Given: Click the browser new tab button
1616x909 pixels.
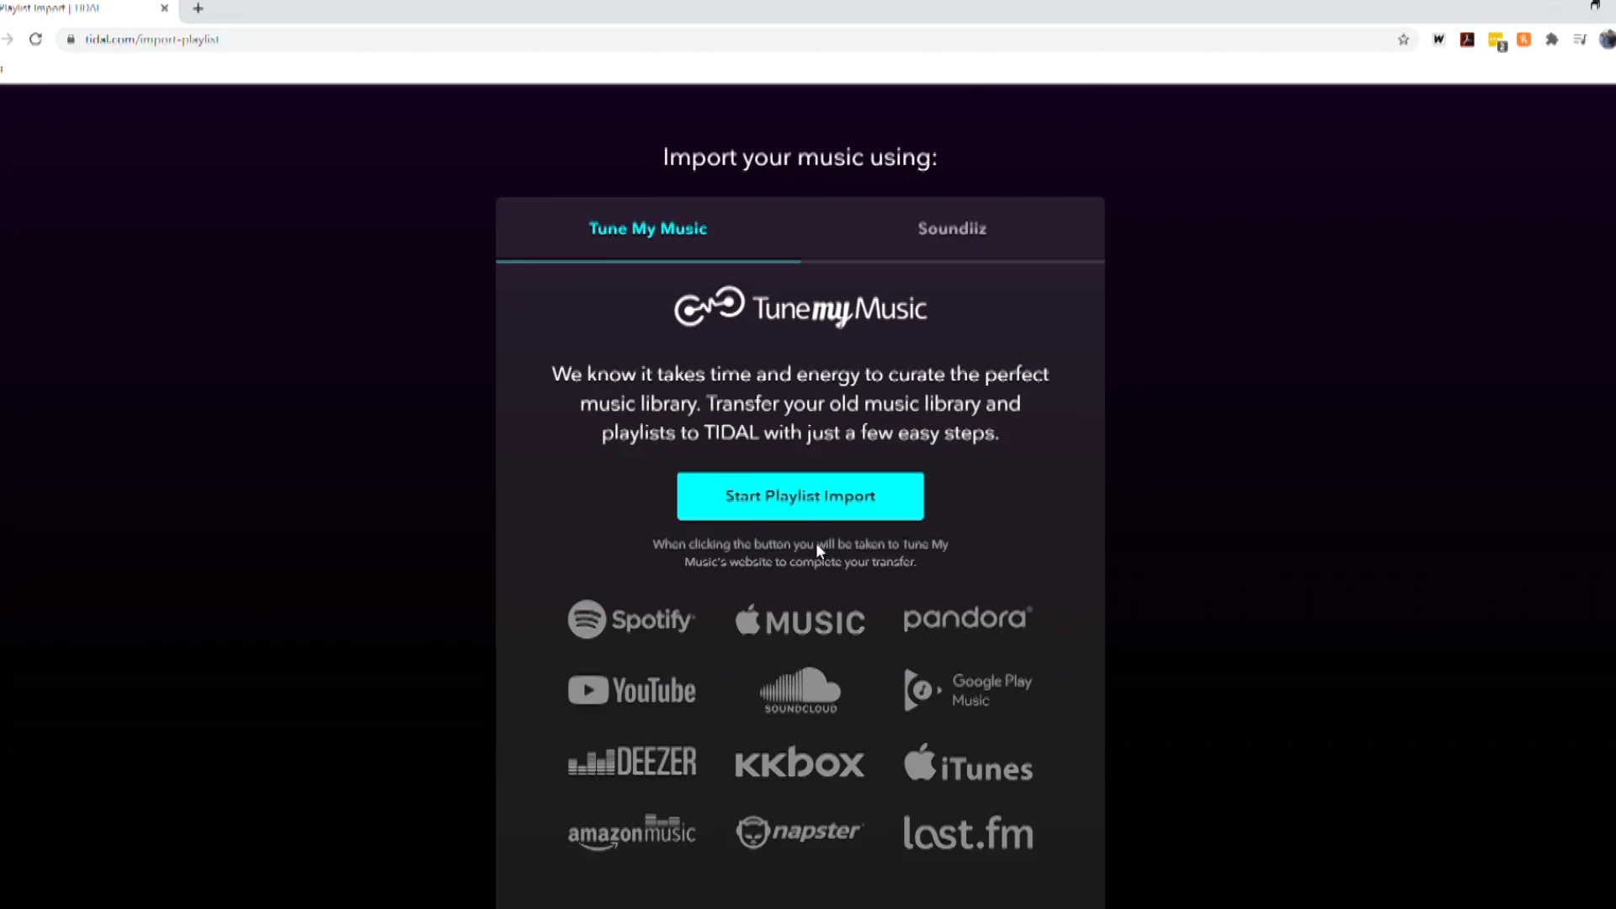Looking at the screenshot, I should point(198,9).
